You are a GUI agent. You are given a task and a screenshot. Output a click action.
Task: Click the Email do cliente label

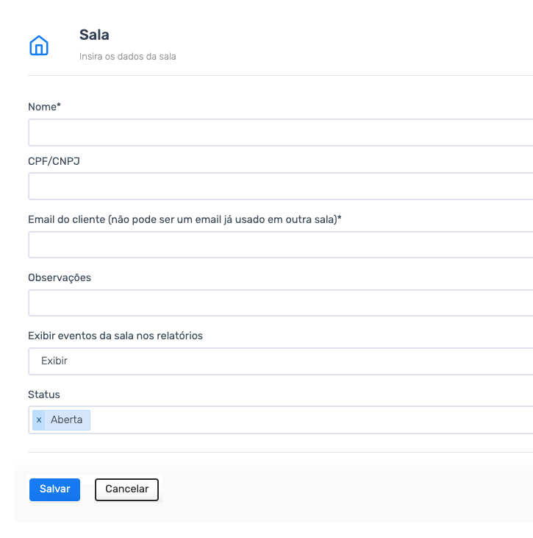tap(185, 219)
